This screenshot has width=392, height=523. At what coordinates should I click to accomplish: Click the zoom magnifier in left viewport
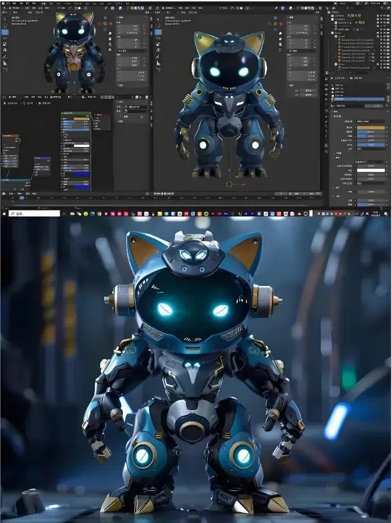tap(110, 33)
